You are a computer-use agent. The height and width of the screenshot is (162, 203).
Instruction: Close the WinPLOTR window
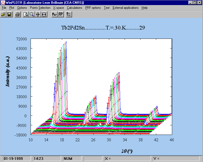click(x=200, y=3)
